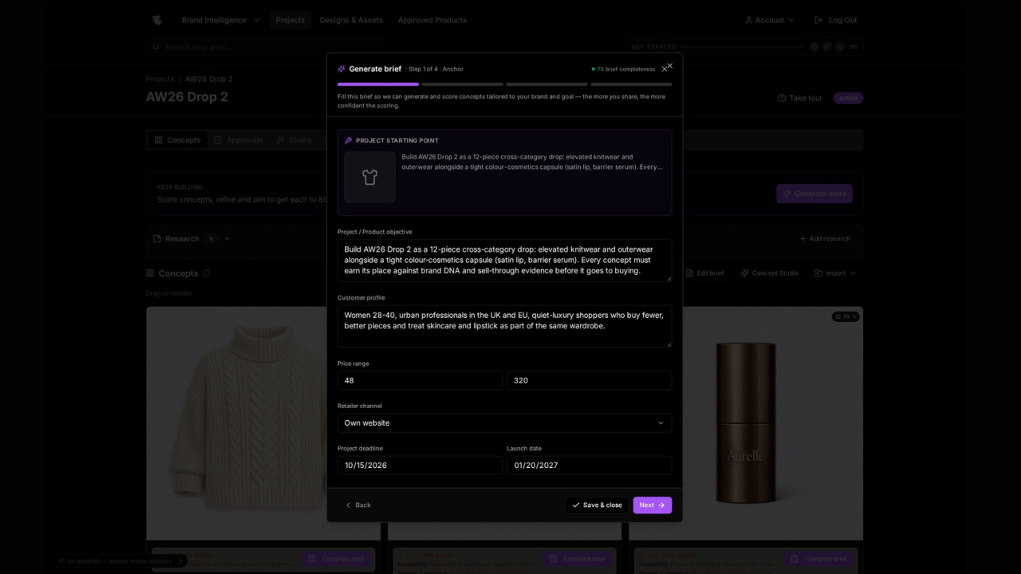Click the Customer profile text area
Screen dimensions: 1021x574
504,326
